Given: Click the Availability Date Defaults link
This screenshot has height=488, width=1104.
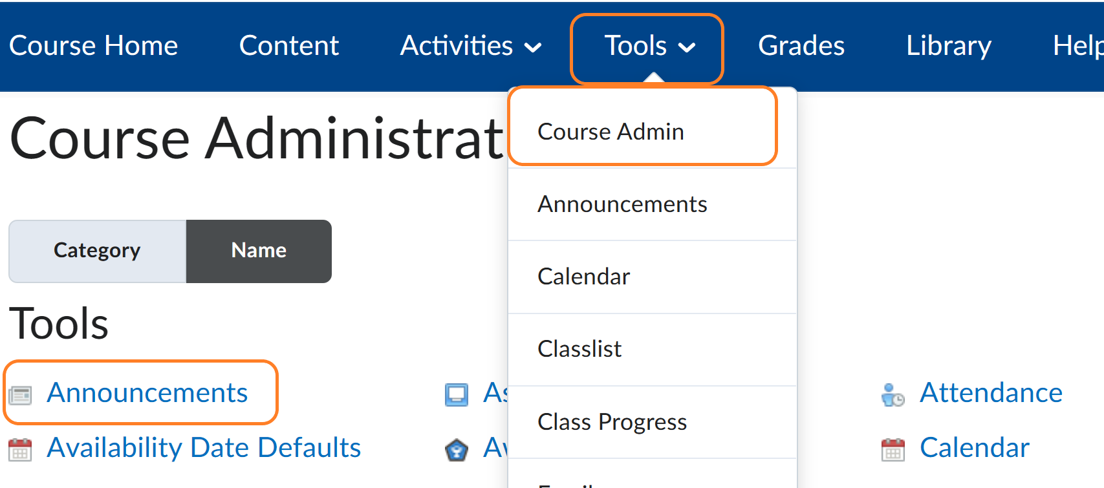Looking at the screenshot, I should (203, 447).
